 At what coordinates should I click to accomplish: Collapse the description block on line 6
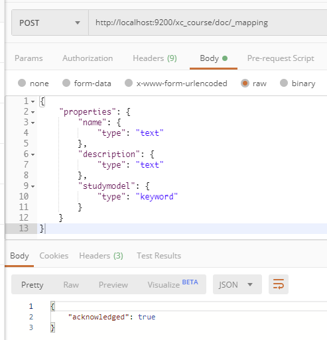pyautogui.click(x=33, y=154)
